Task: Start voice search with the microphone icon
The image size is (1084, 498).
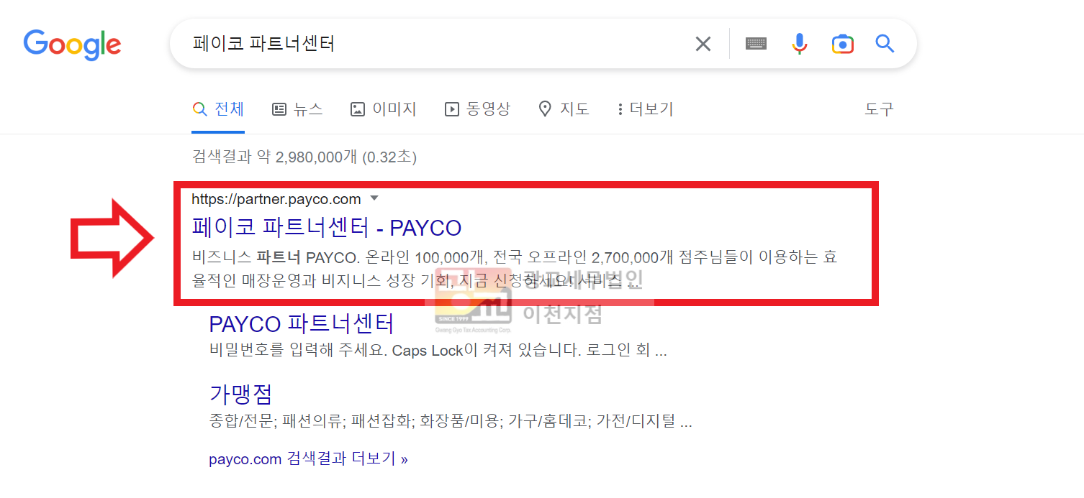Action: tap(800, 44)
